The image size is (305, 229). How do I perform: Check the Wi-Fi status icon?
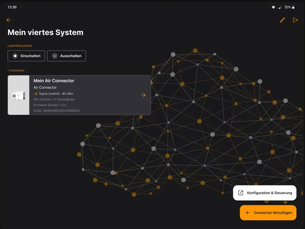pyautogui.click(x=273, y=7)
